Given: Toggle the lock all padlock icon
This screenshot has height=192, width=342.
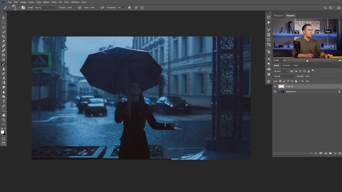Looking at the screenshot, I should [x=296, y=81].
